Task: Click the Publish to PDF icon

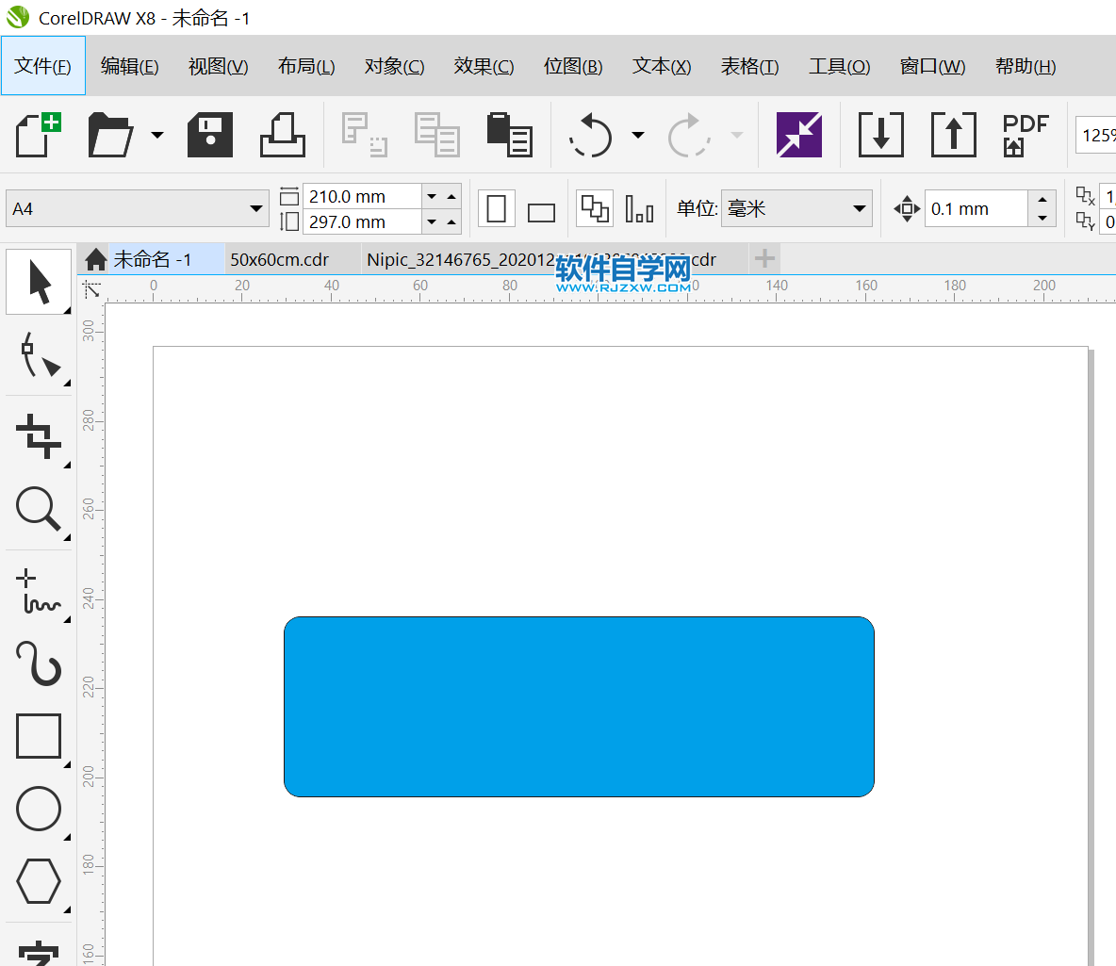Action: point(1025,135)
